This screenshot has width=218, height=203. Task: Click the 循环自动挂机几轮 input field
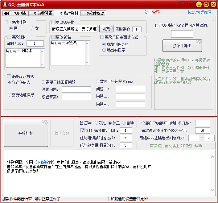click(202, 123)
